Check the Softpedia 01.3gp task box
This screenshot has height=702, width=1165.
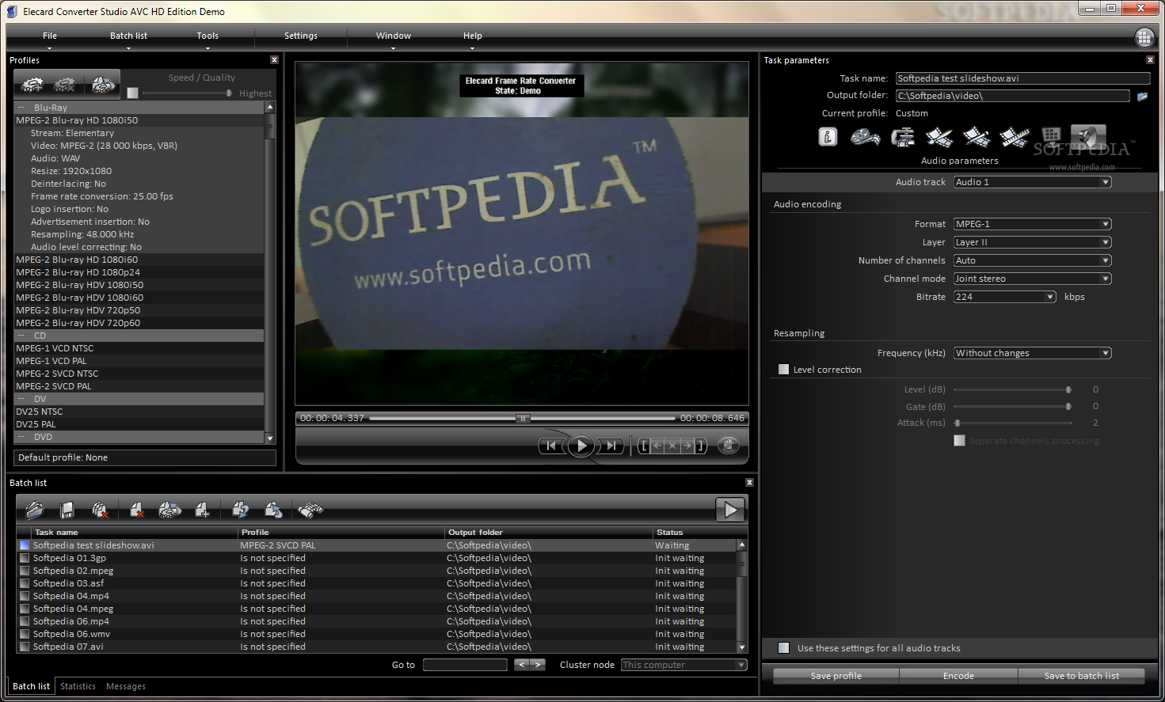pyautogui.click(x=25, y=558)
